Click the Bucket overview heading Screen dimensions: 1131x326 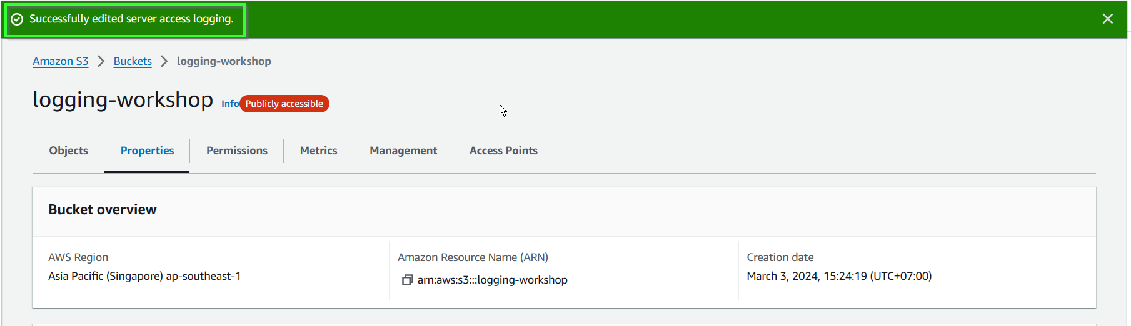(x=103, y=210)
